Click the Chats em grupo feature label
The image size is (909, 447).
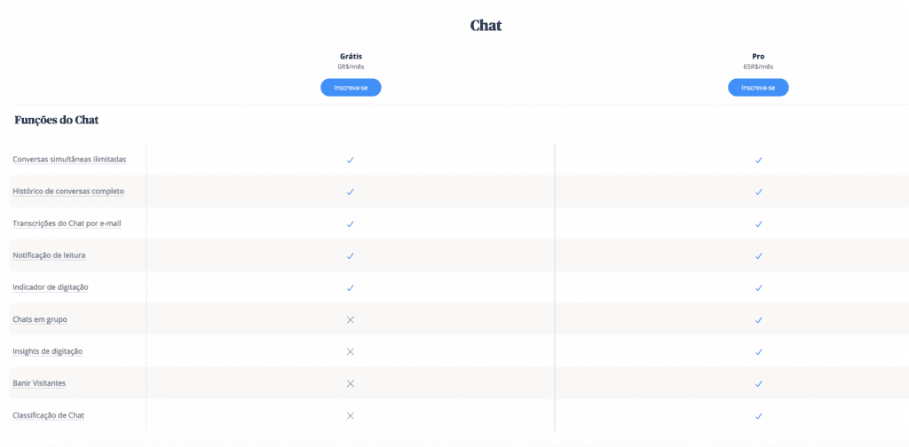click(x=40, y=319)
